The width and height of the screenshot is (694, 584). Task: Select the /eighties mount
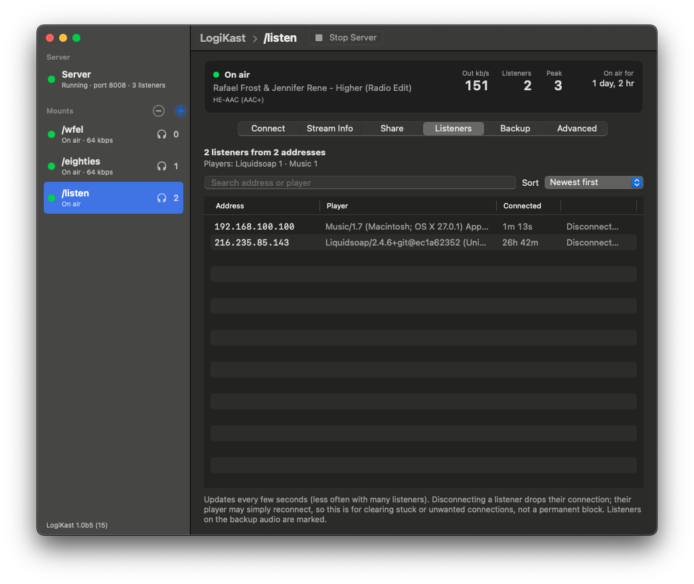tap(114, 167)
